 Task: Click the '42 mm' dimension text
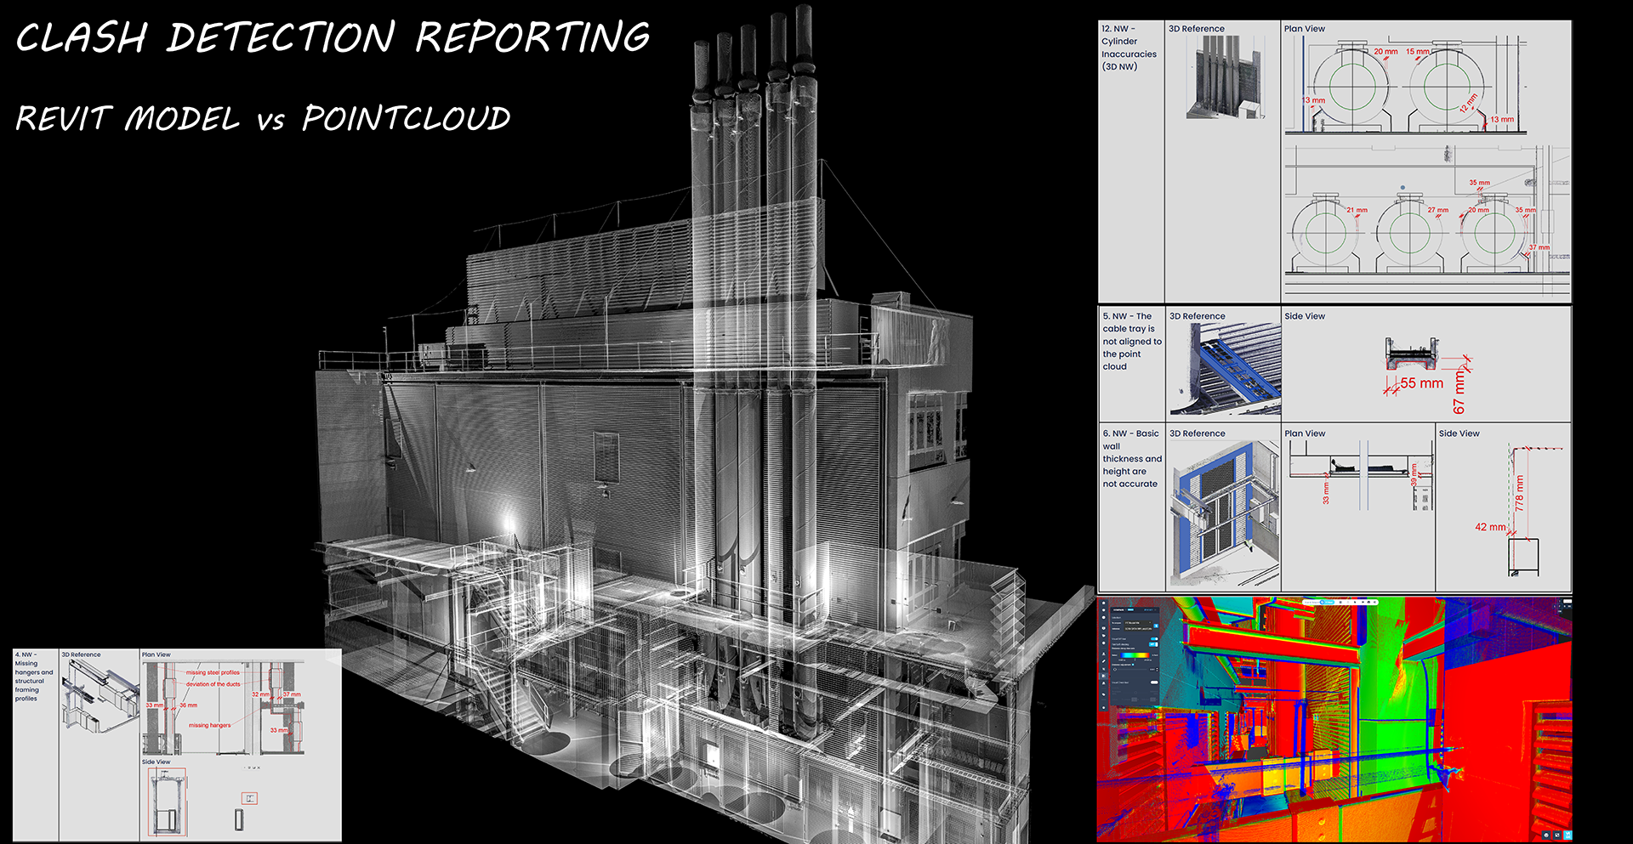coord(1490,527)
